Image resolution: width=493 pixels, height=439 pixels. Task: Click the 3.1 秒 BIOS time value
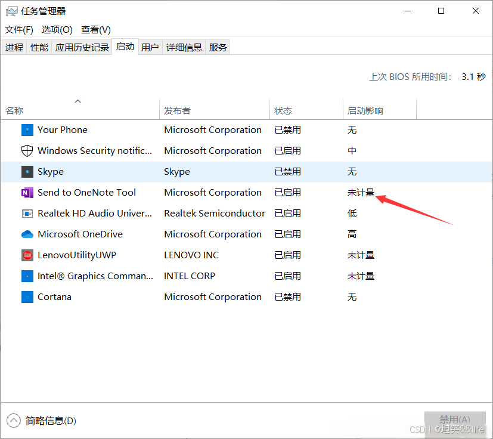pos(473,77)
